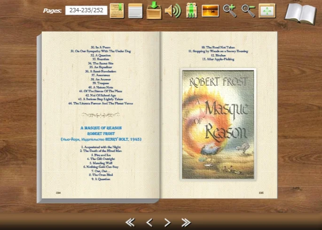Click the 'ROBERT FROST' blue heading
322x230 pixels.
coord(101,134)
